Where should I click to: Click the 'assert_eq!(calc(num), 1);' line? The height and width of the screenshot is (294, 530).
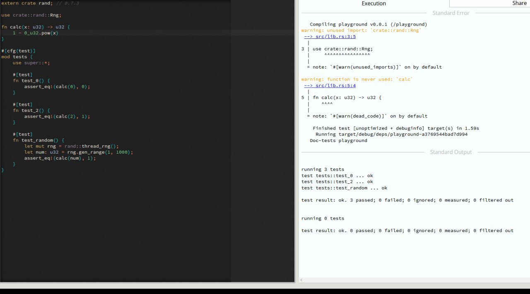pos(60,158)
